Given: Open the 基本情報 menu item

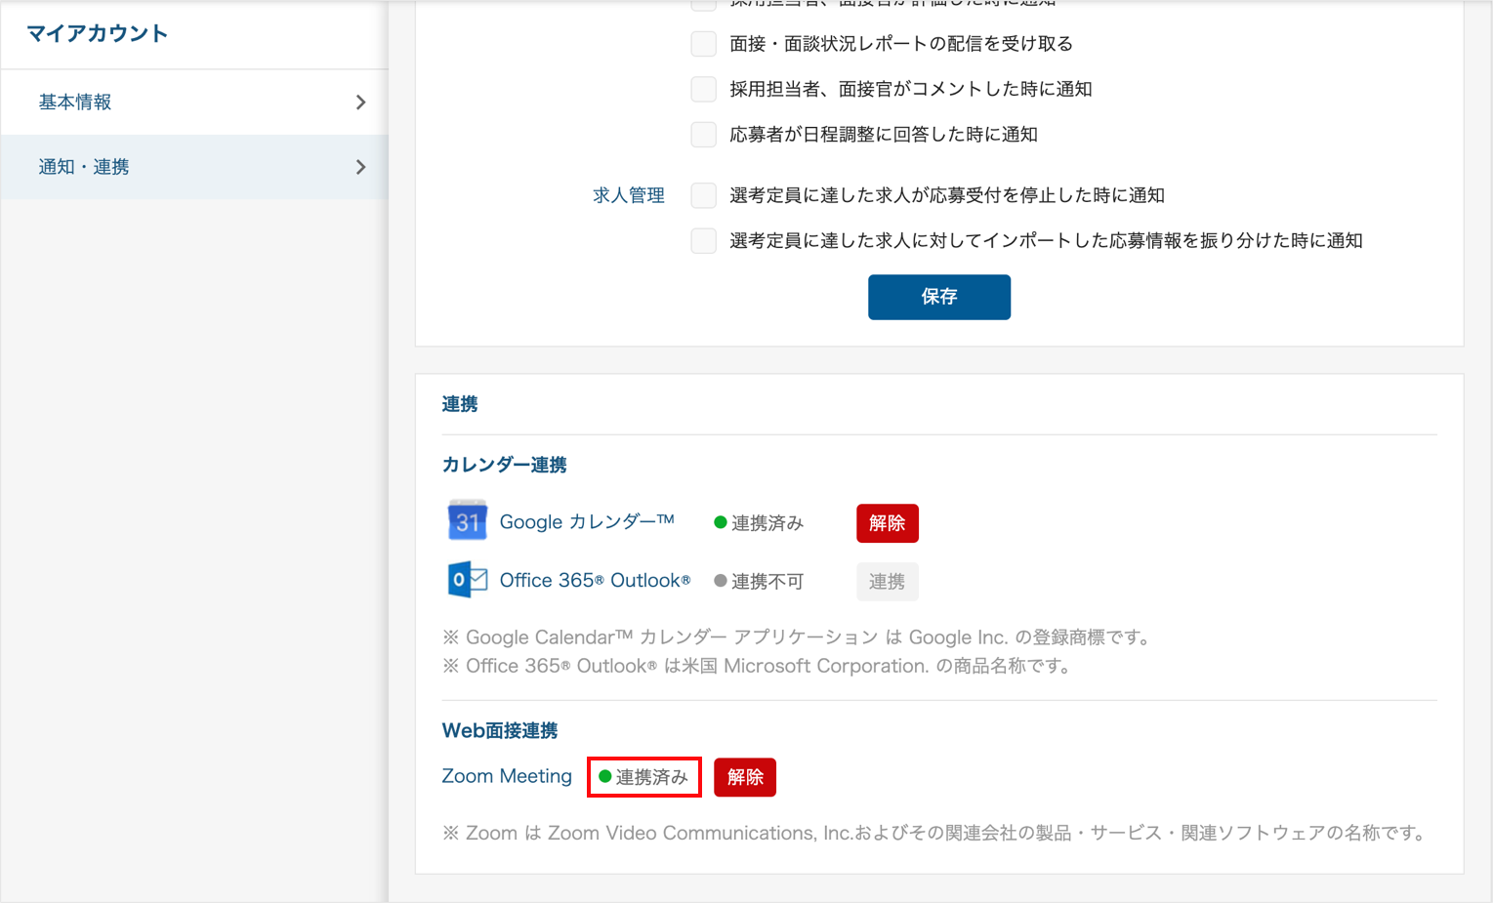Looking at the screenshot, I should [194, 103].
